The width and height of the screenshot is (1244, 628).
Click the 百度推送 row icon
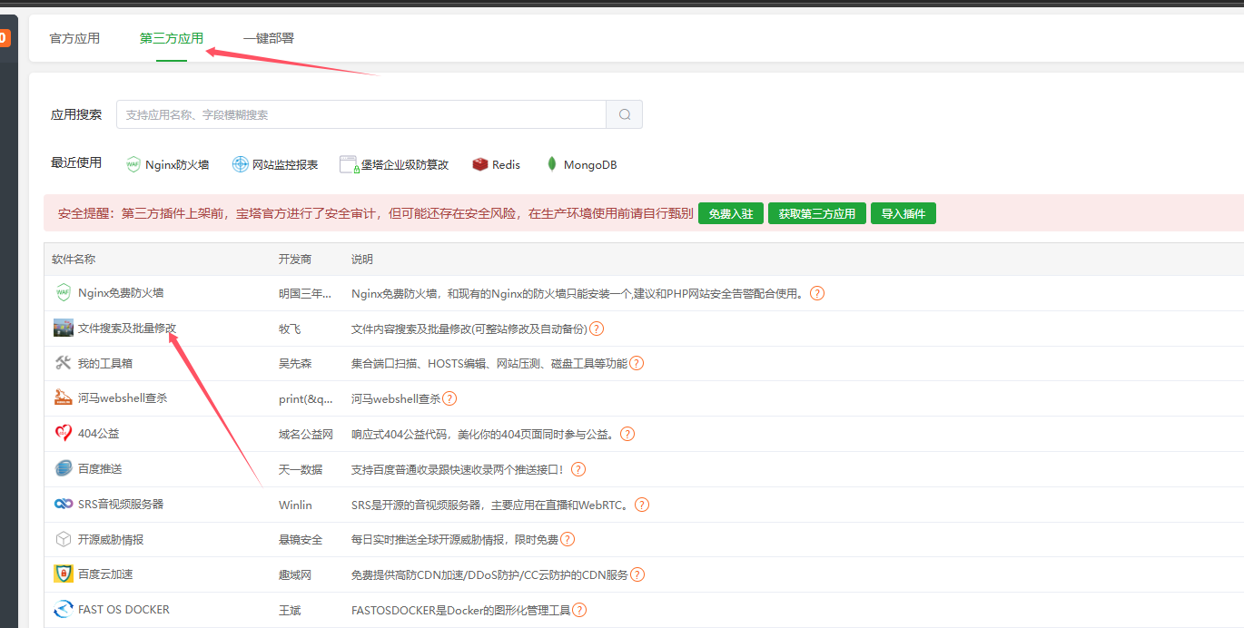coord(63,468)
